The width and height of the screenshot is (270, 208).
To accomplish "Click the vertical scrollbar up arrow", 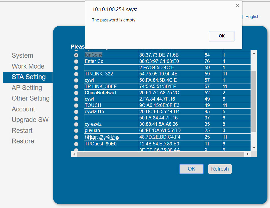I will [253, 53].
